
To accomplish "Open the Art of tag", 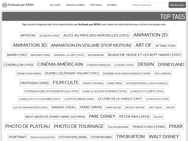I will (144, 45).
